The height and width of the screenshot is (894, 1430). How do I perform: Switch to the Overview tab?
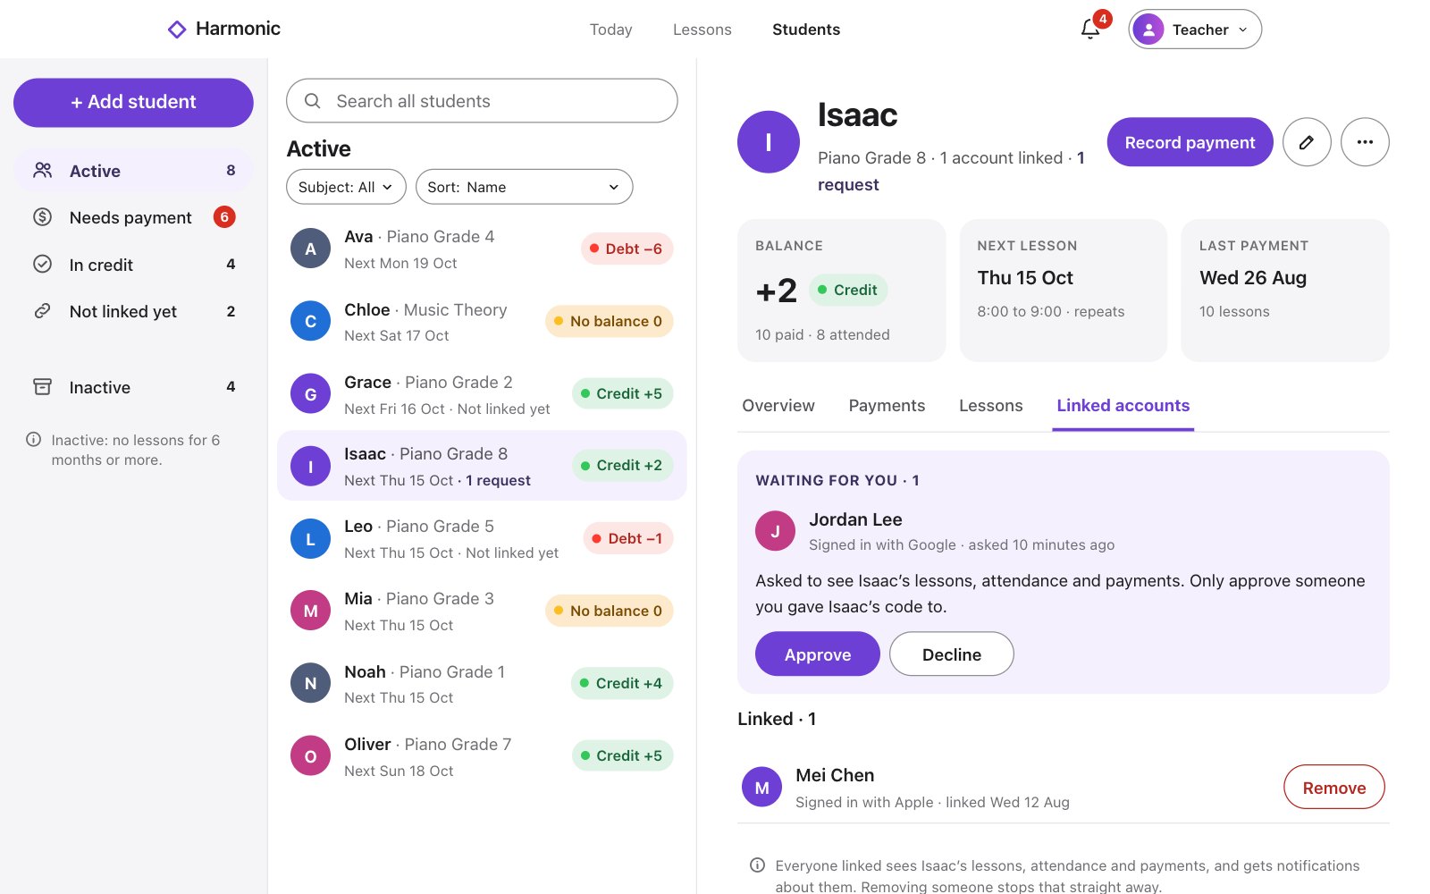coord(778,406)
